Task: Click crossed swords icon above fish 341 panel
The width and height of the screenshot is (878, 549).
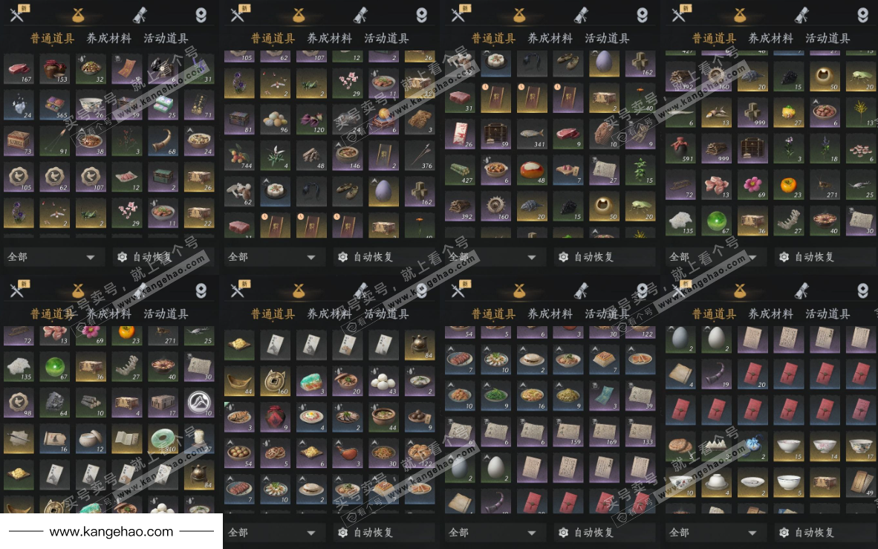Action: coord(459,14)
